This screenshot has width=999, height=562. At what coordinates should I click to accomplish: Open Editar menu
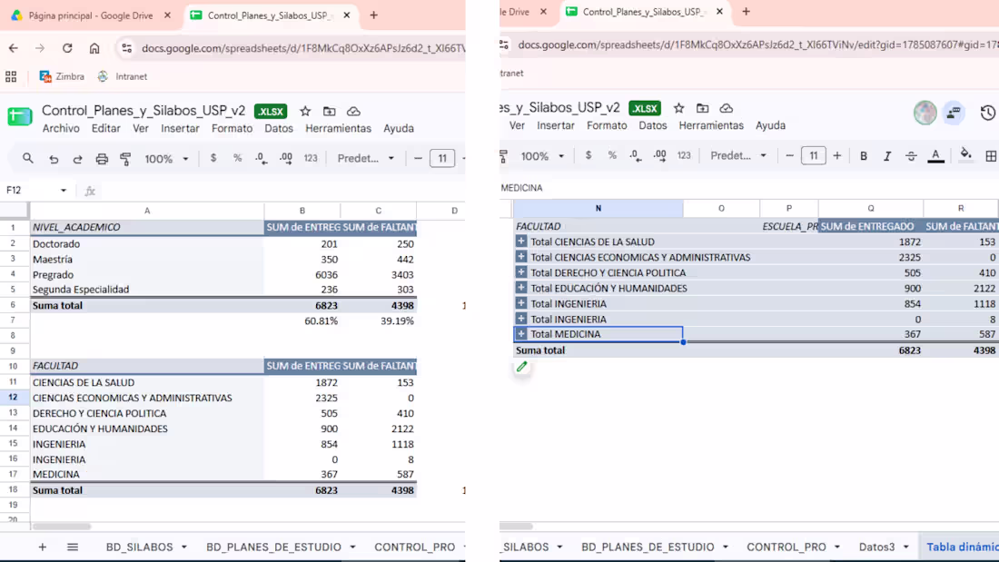105,128
